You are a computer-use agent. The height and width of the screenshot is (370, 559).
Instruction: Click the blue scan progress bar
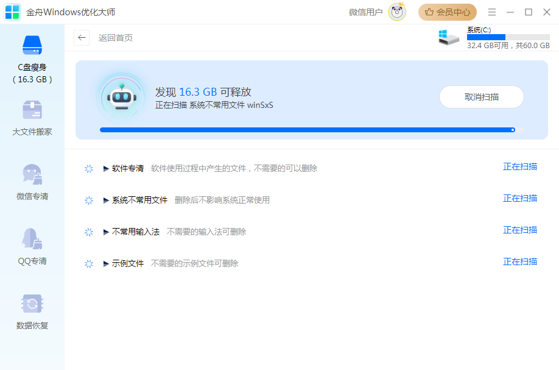[x=304, y=129]
